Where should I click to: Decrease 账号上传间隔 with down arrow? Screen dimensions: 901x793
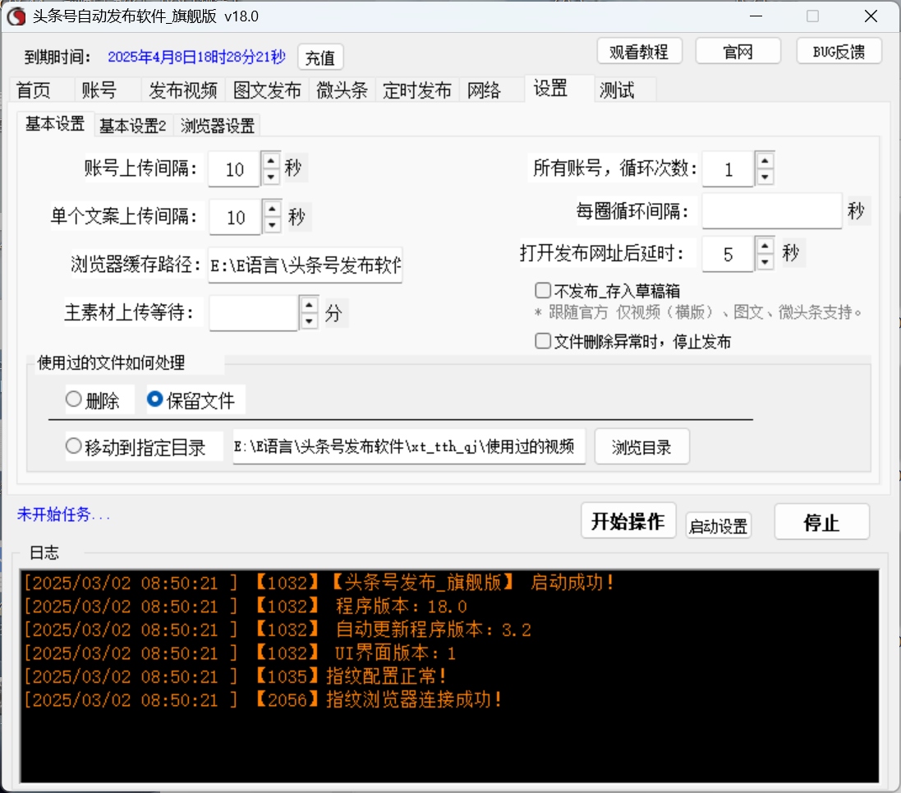[x=271, y=177]
